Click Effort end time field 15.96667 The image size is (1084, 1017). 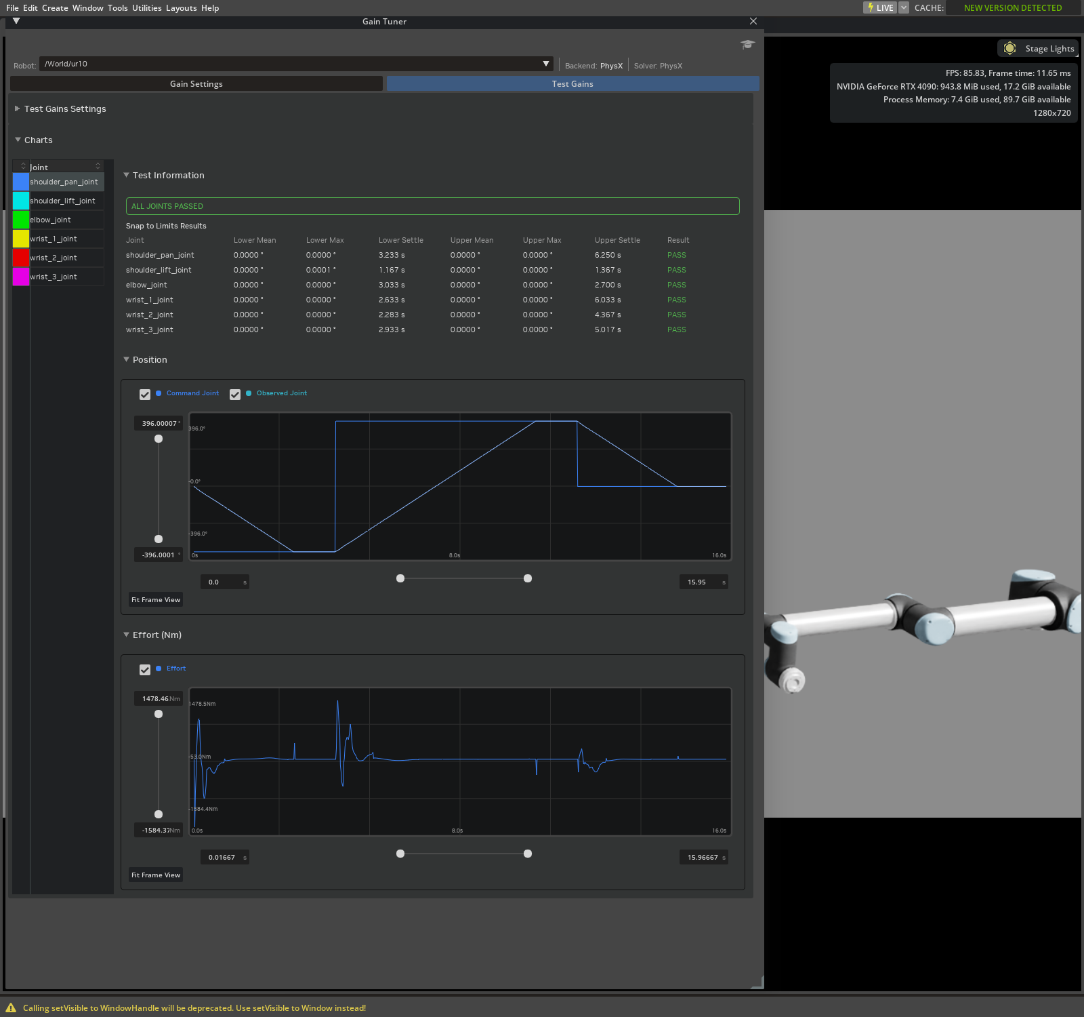click(704, 857)
